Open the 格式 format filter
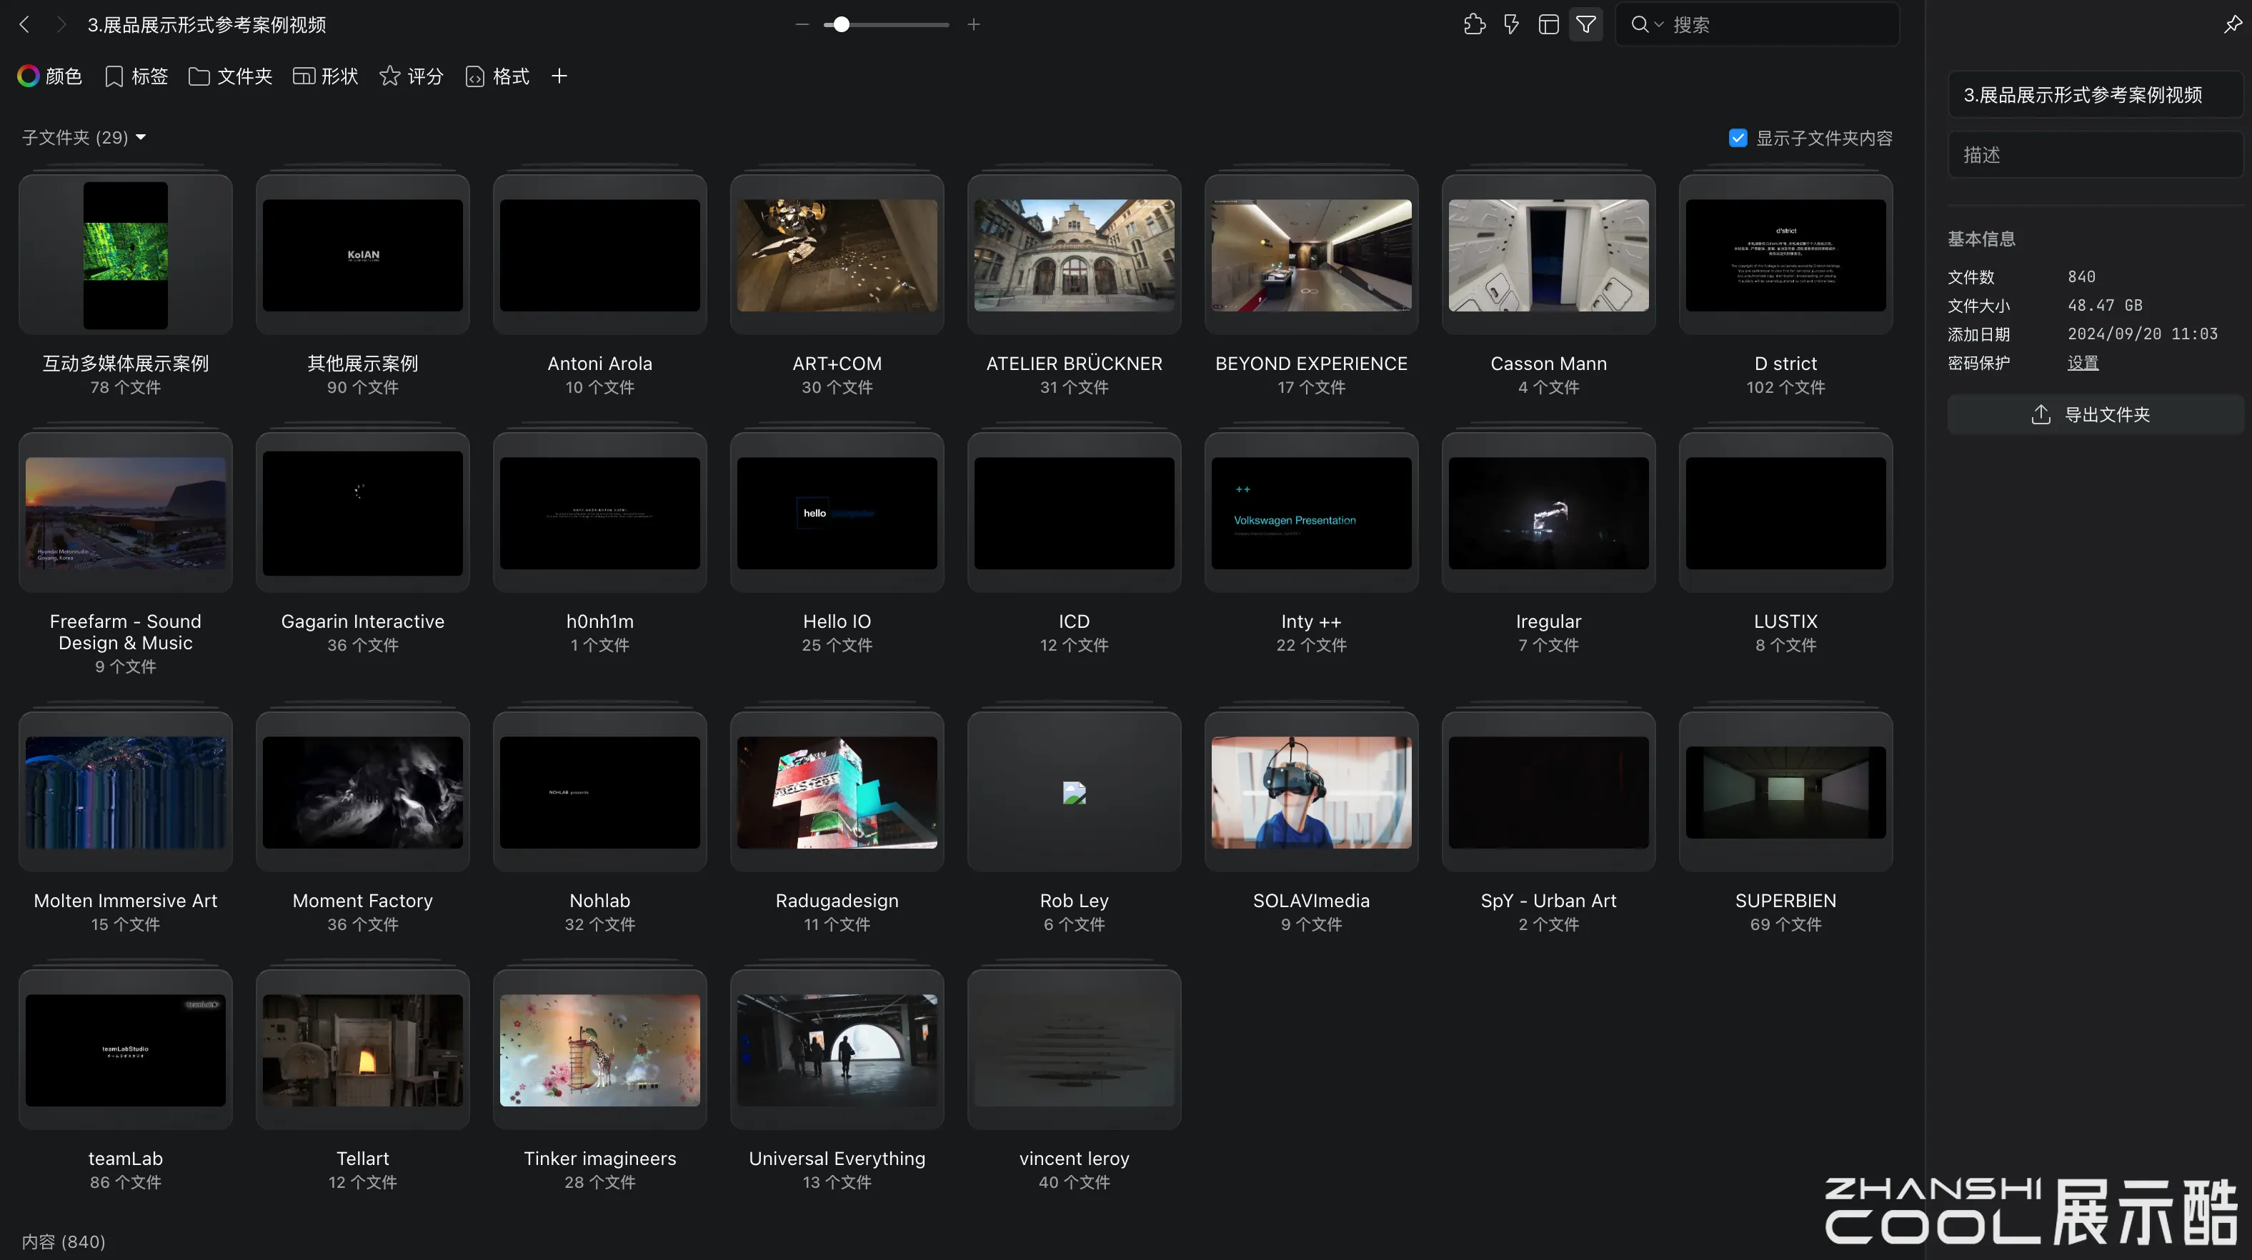Screen dimensions: 2252x1260 tap(497, 76)
